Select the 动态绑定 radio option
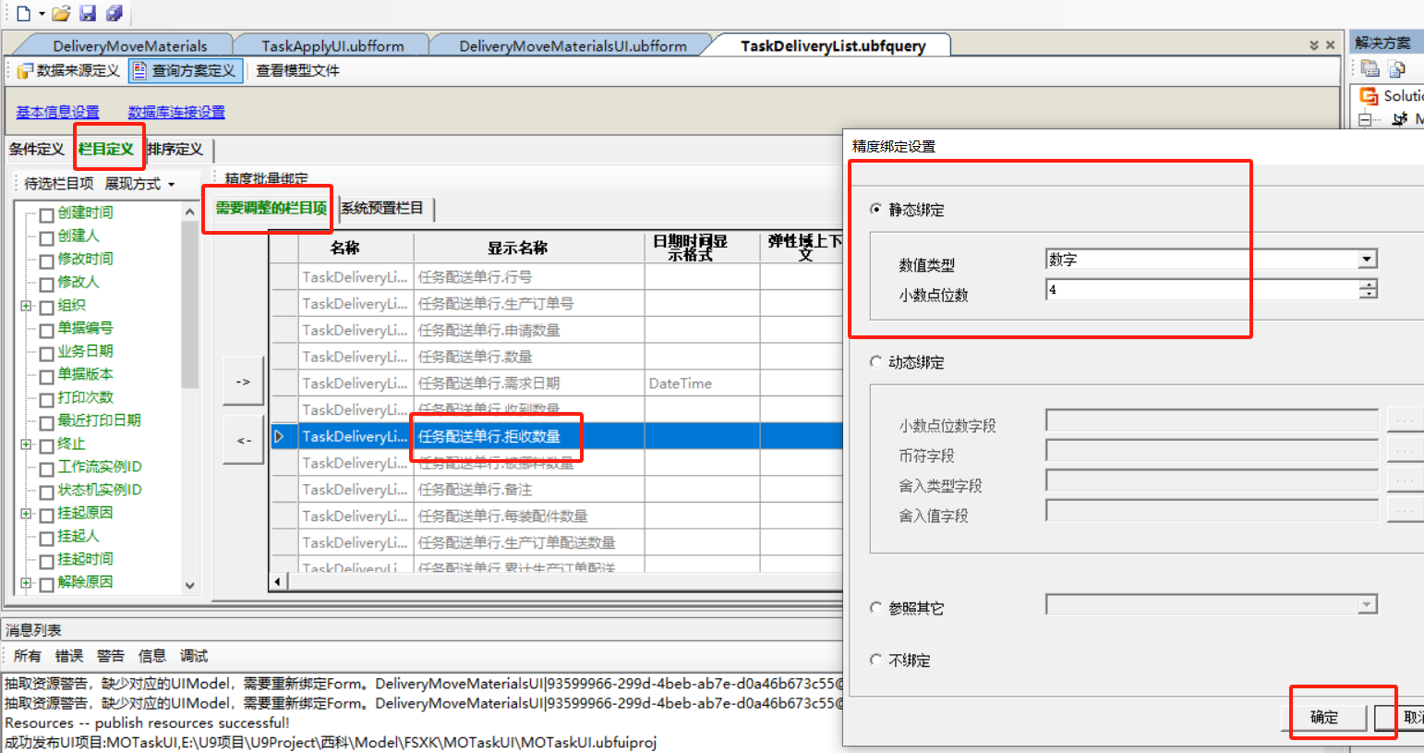 [875, 361]
